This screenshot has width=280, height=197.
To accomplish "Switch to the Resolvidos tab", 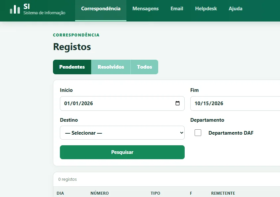I will [x=111, y=67].
